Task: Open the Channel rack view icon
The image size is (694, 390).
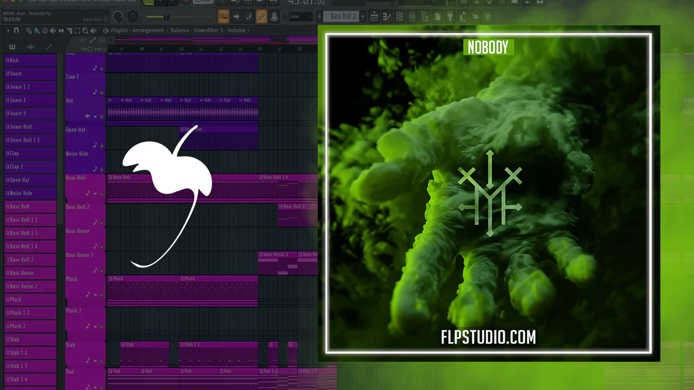Action: point(399,16)
